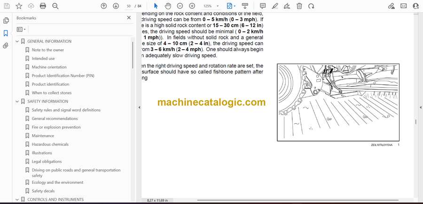Collapse the CONTROLS AND INSTRUMENTS group
The height and width of the screenshot is (204, 423).
point(17,200)
